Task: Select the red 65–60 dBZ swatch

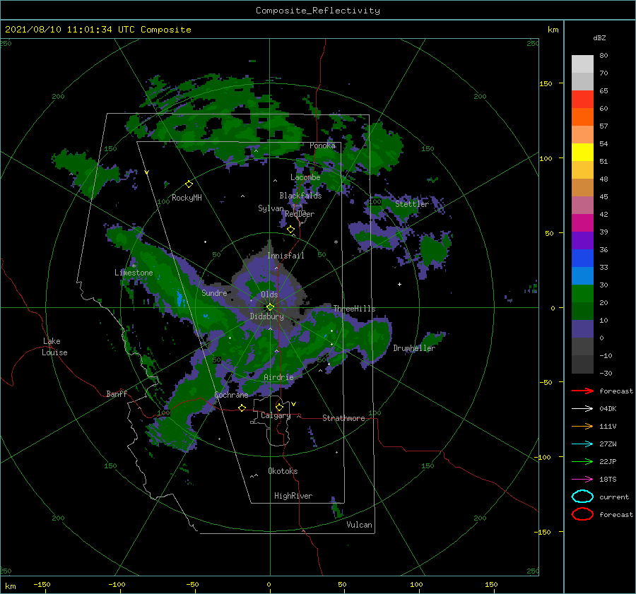Action: tap(582, 100)
